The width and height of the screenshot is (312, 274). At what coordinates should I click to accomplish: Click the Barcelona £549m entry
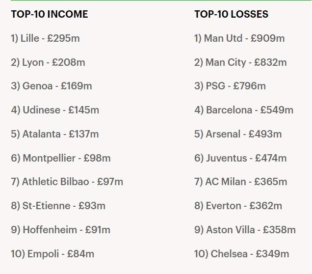pyautogui.click(x=243, y=110)
